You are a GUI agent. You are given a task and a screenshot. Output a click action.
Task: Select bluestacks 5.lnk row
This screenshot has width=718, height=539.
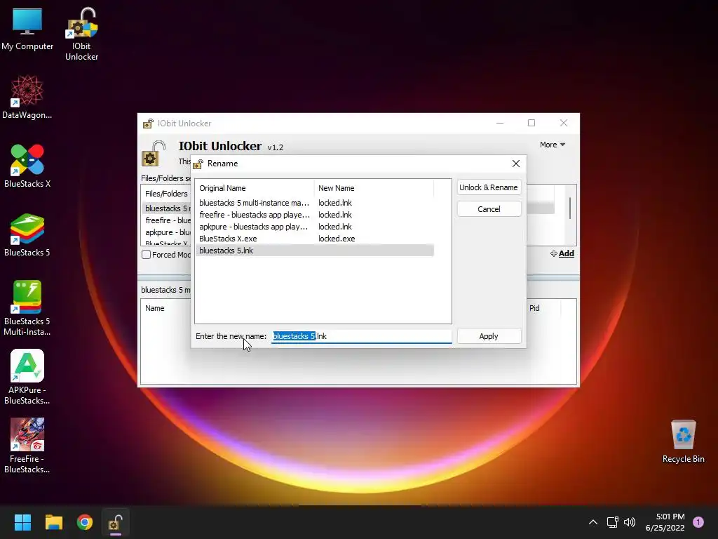(x=315, y=251)
